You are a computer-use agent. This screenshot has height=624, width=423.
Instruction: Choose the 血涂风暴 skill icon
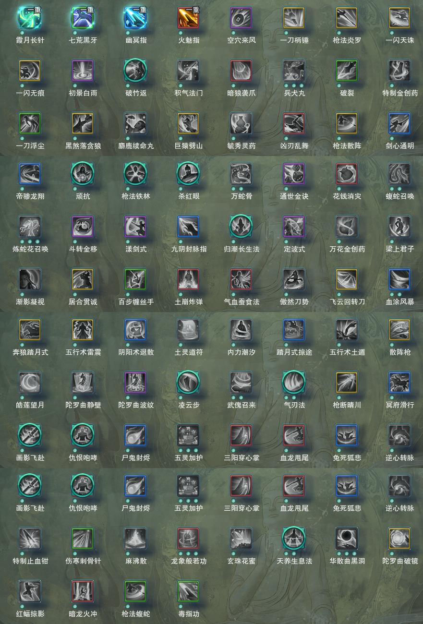coord(399,279)
